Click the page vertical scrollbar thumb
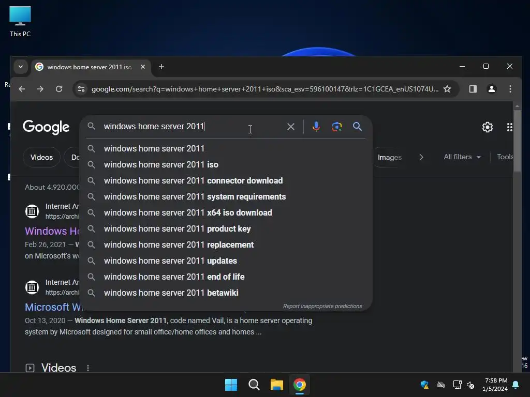Viewport: 530px width, 397px height. (517, 141)
